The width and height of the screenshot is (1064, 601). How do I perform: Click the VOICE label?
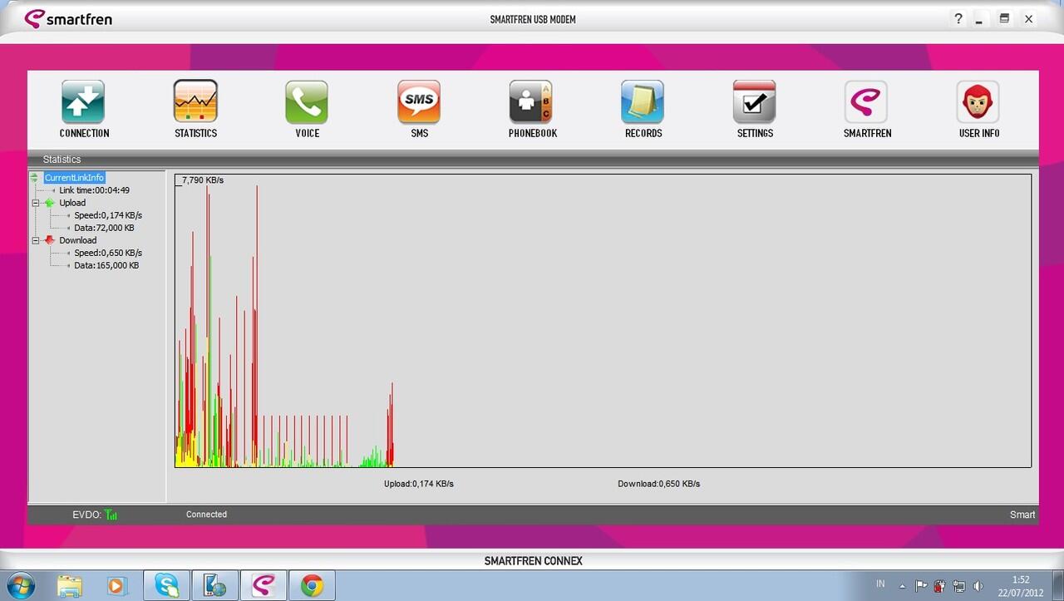click(x=308, y=133)
